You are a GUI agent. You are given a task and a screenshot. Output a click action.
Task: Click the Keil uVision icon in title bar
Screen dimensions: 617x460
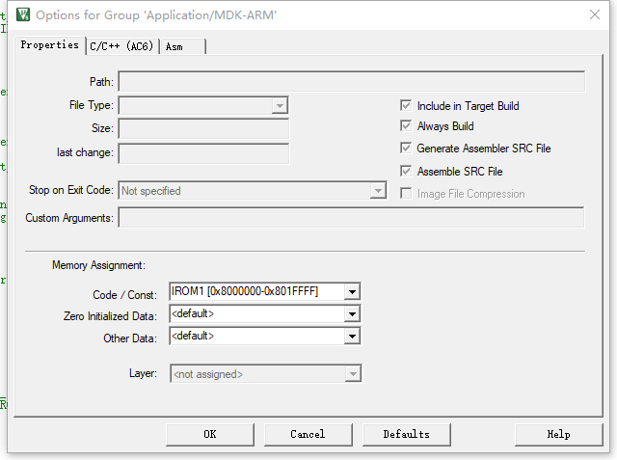pyautogui.click(x=23, y=15)
